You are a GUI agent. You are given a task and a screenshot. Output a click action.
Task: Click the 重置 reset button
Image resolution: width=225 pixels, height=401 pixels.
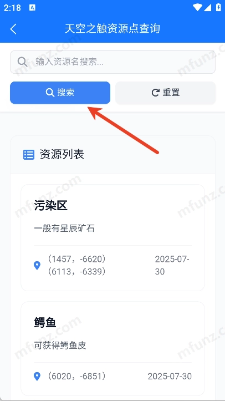(x=166, y=93)
